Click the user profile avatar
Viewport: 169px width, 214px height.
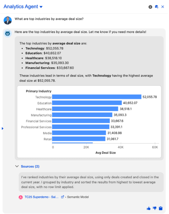click(x=8, y=20)
